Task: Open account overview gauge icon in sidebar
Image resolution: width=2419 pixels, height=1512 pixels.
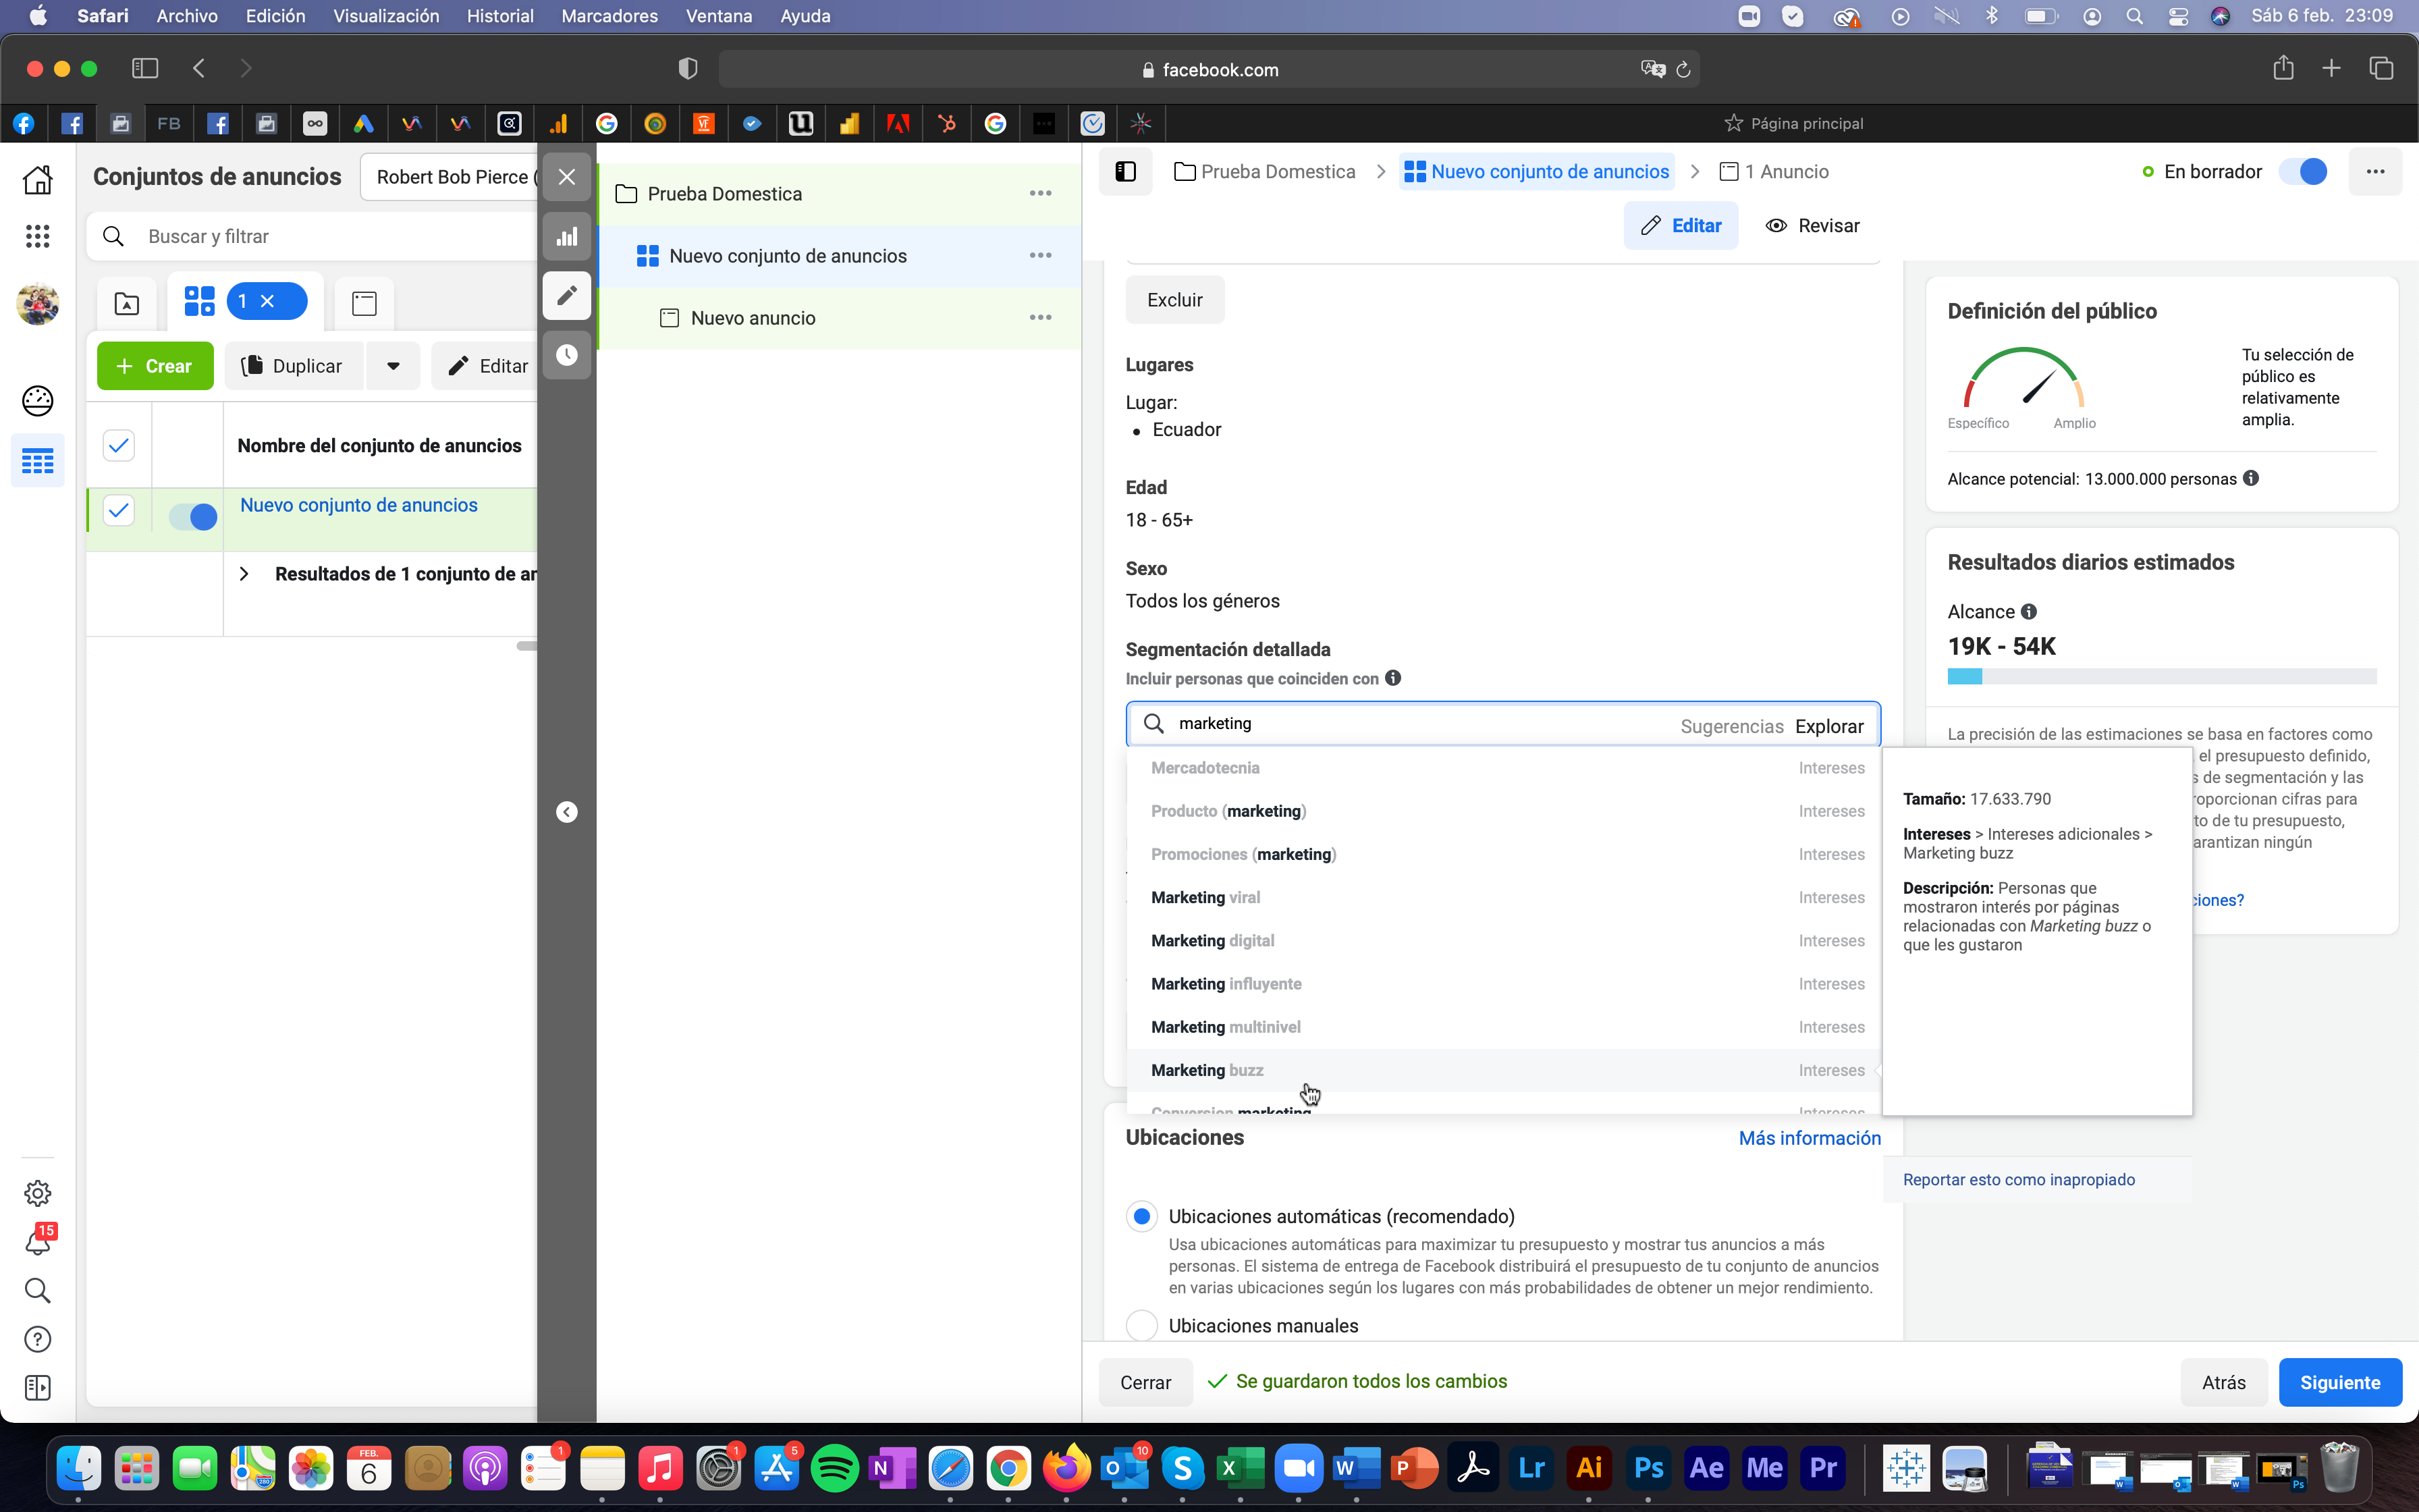Action: 38,401
